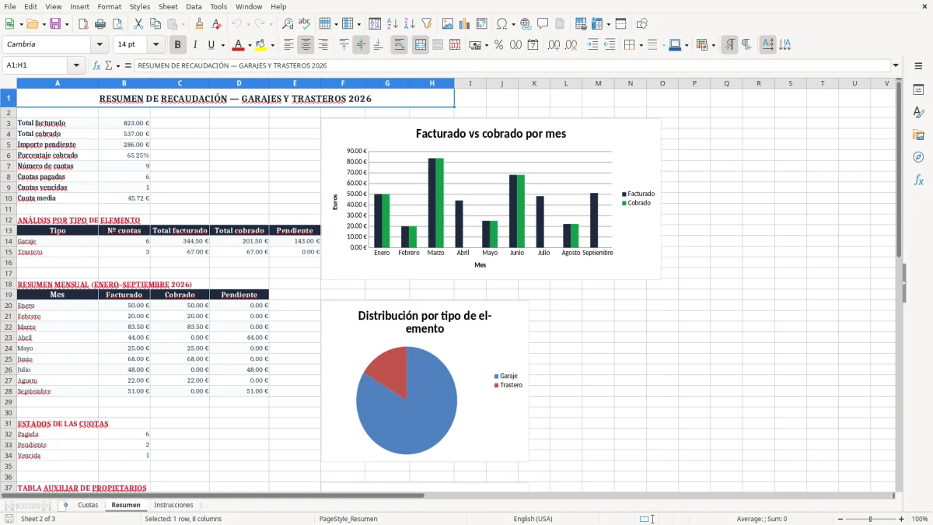933x525 pixels.
Task: Toggle Align Right
Action: coord(323,45)
